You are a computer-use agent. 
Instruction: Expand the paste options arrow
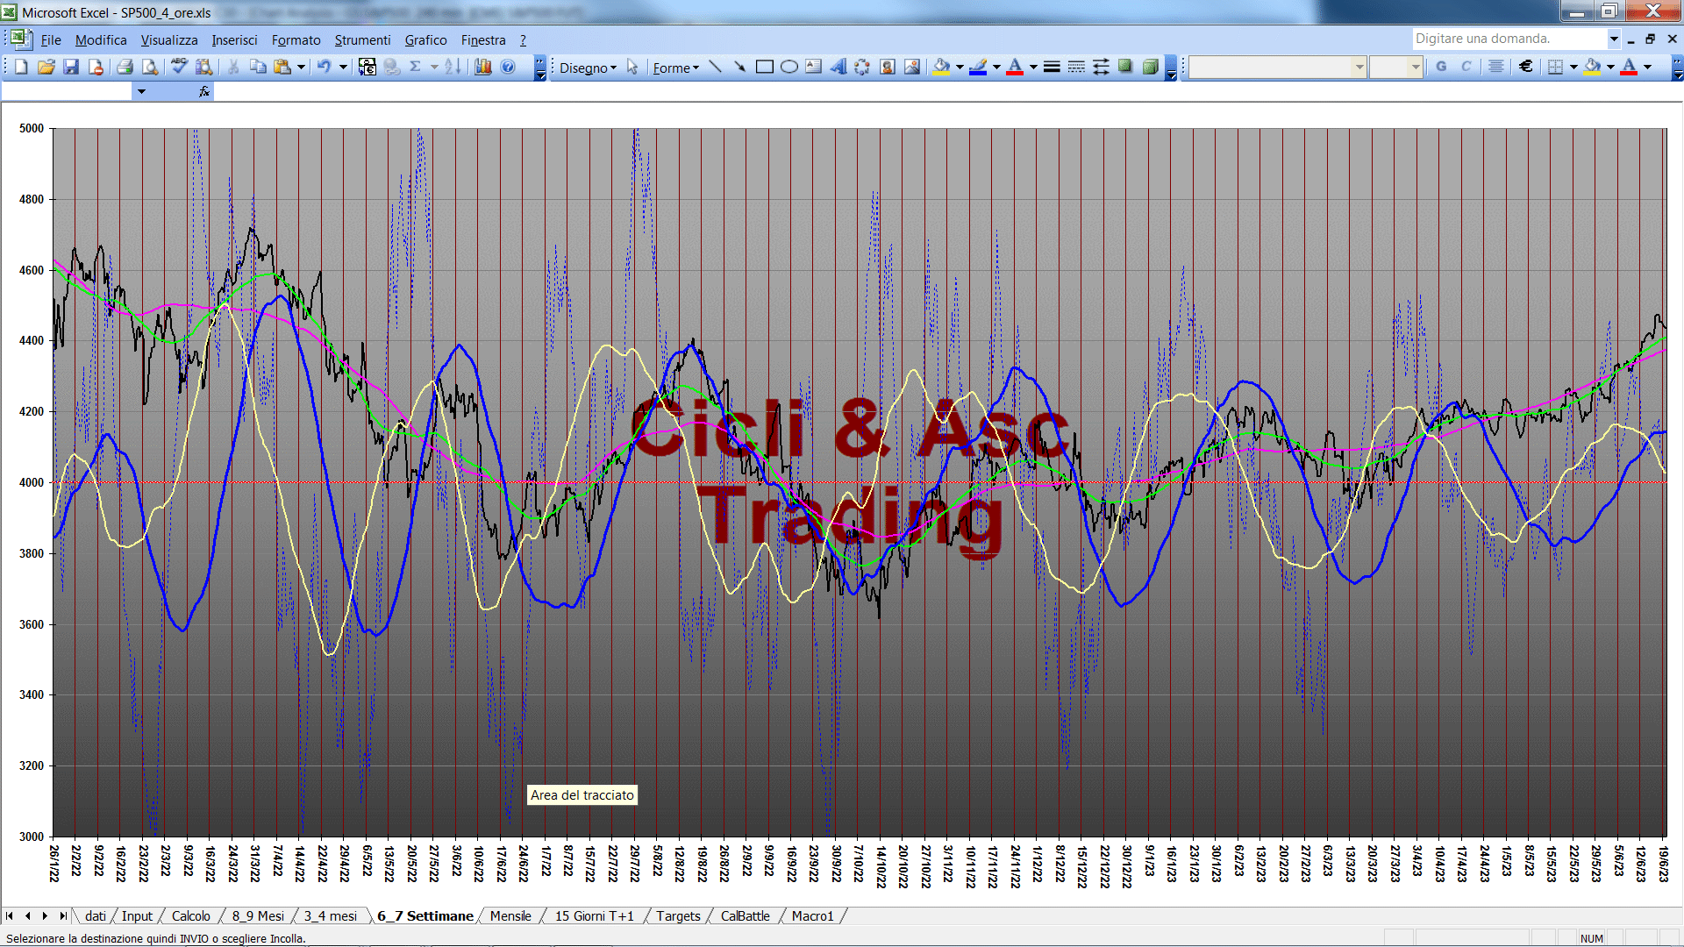[x=301, y=67]
